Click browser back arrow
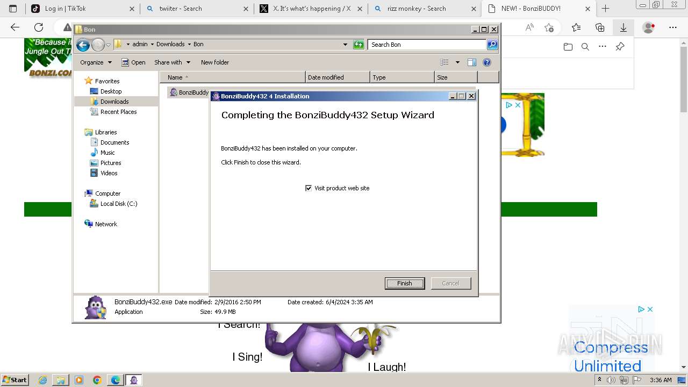Screen dimensions: 688x387 pyautogui.click(x=15, y=27)
